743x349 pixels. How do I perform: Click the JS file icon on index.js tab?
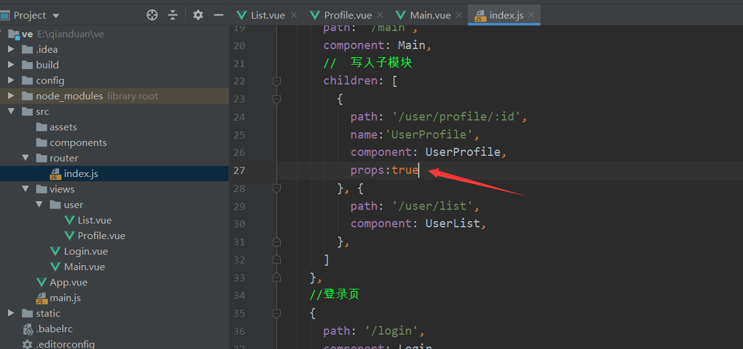point(480,16)
